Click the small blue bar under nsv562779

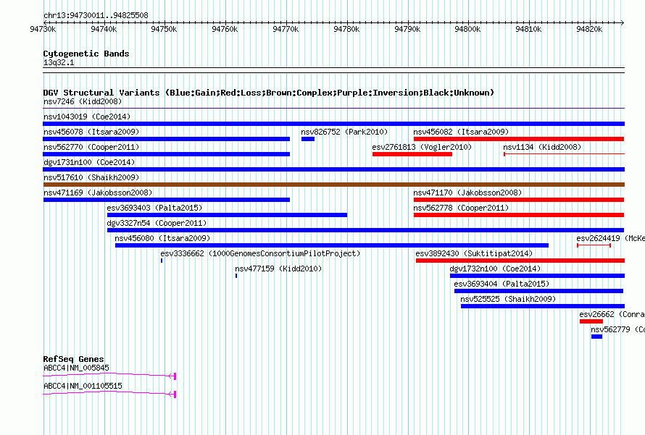(x=597, y=337)
